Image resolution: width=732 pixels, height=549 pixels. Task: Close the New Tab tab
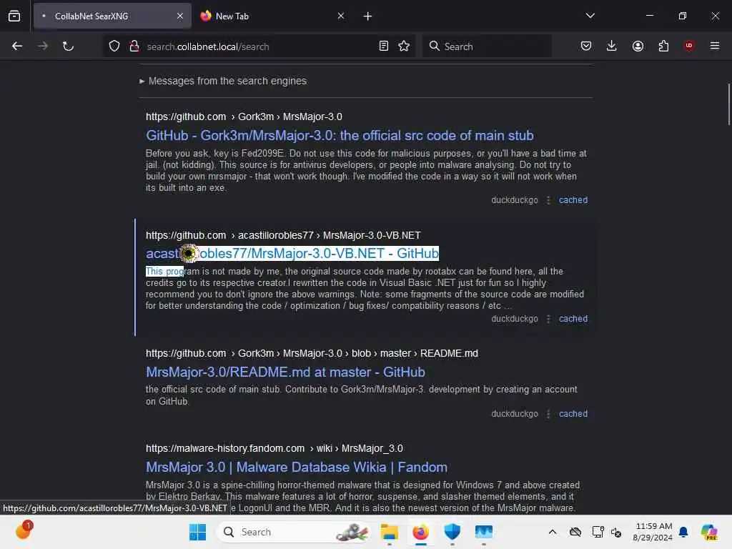point(341,16)
